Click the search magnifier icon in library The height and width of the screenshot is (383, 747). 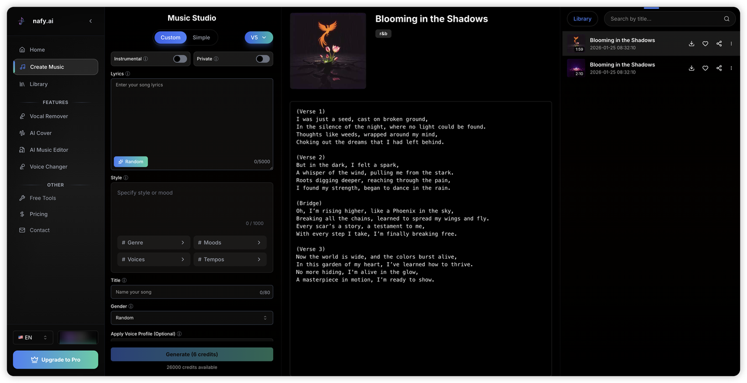tap(727, 19)
